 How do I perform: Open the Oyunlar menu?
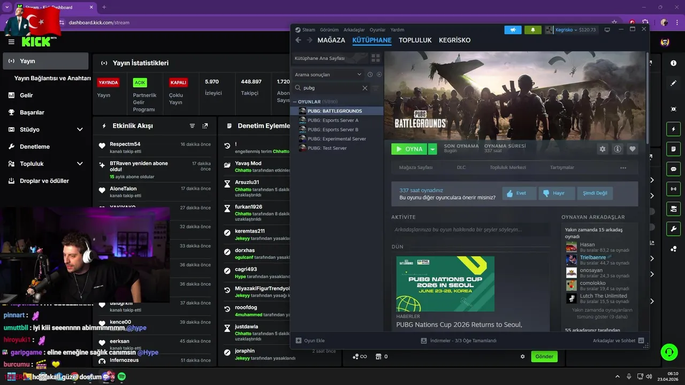point(377,30)
